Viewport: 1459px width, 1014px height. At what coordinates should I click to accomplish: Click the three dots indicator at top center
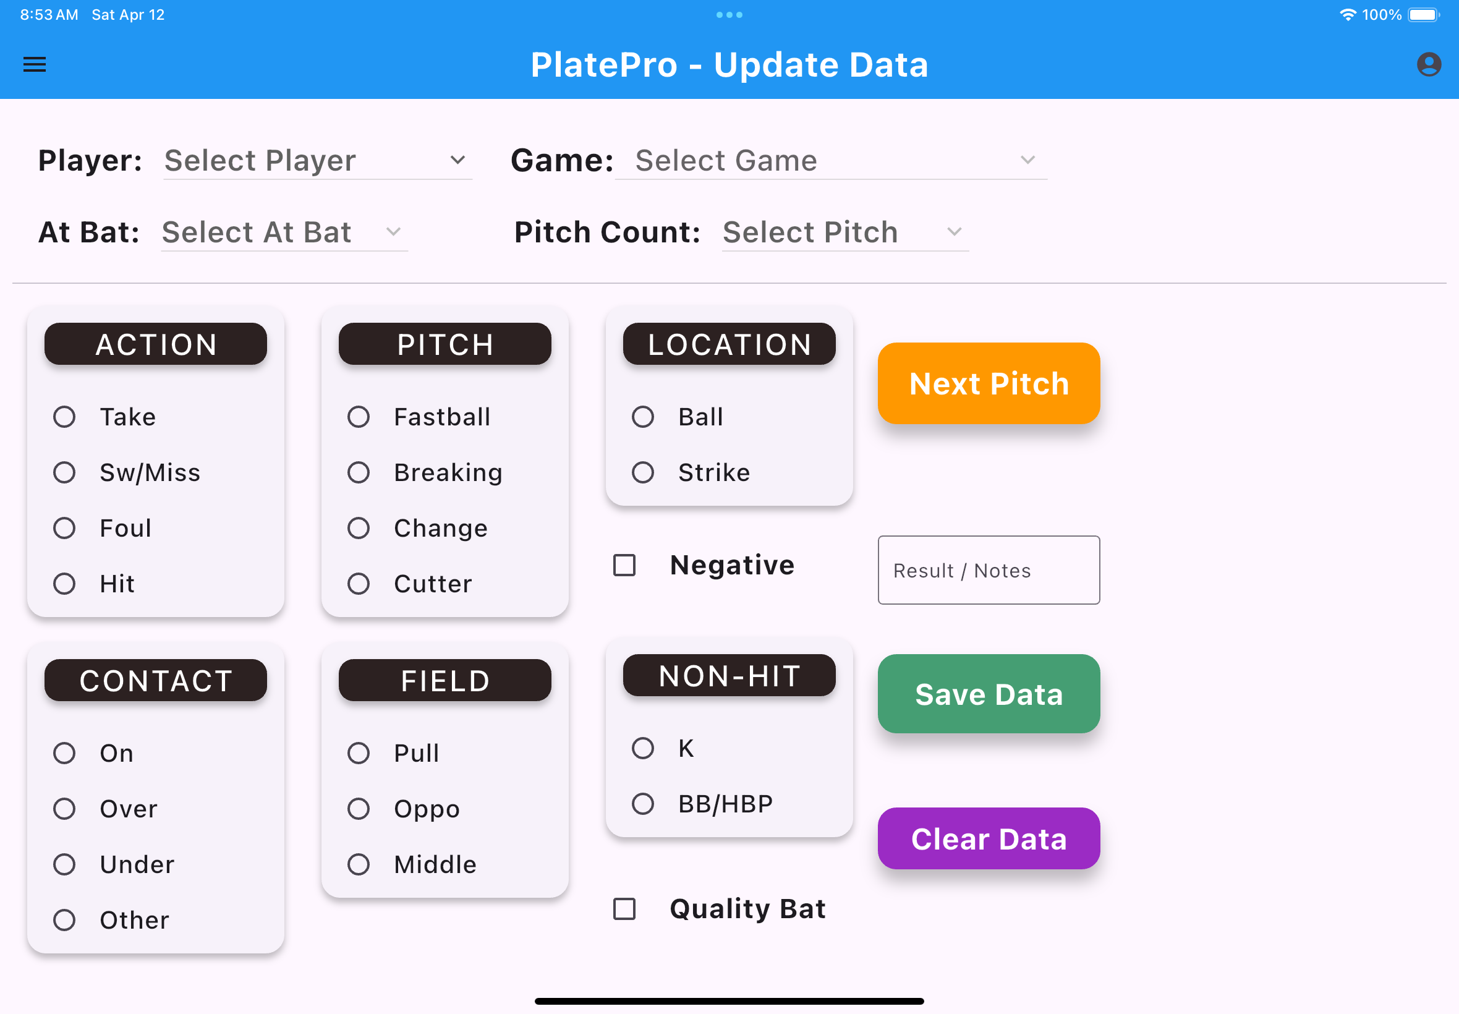point(729,14)
